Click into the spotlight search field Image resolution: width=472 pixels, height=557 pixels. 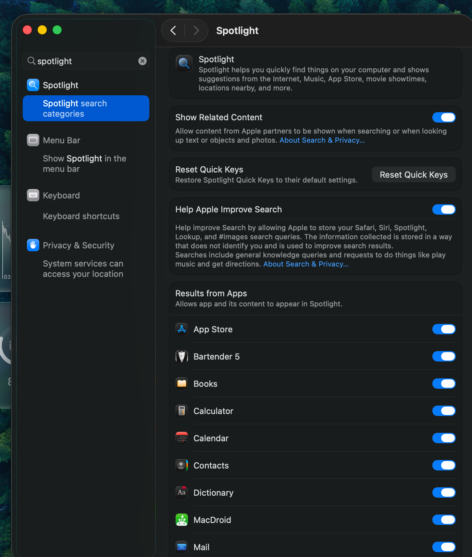tap(86, 61)
